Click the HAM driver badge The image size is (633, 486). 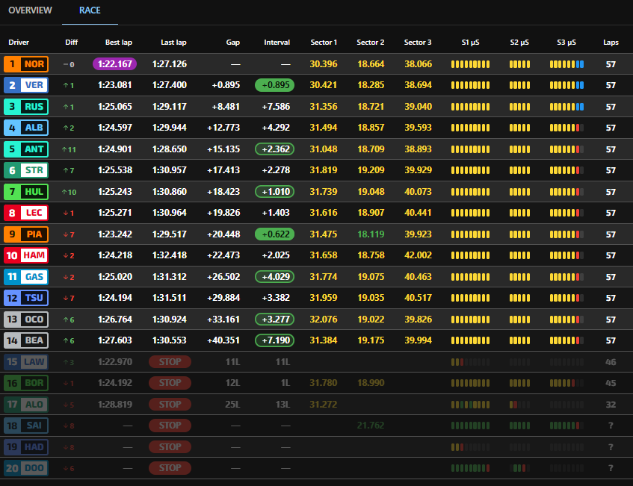[26, 255]
